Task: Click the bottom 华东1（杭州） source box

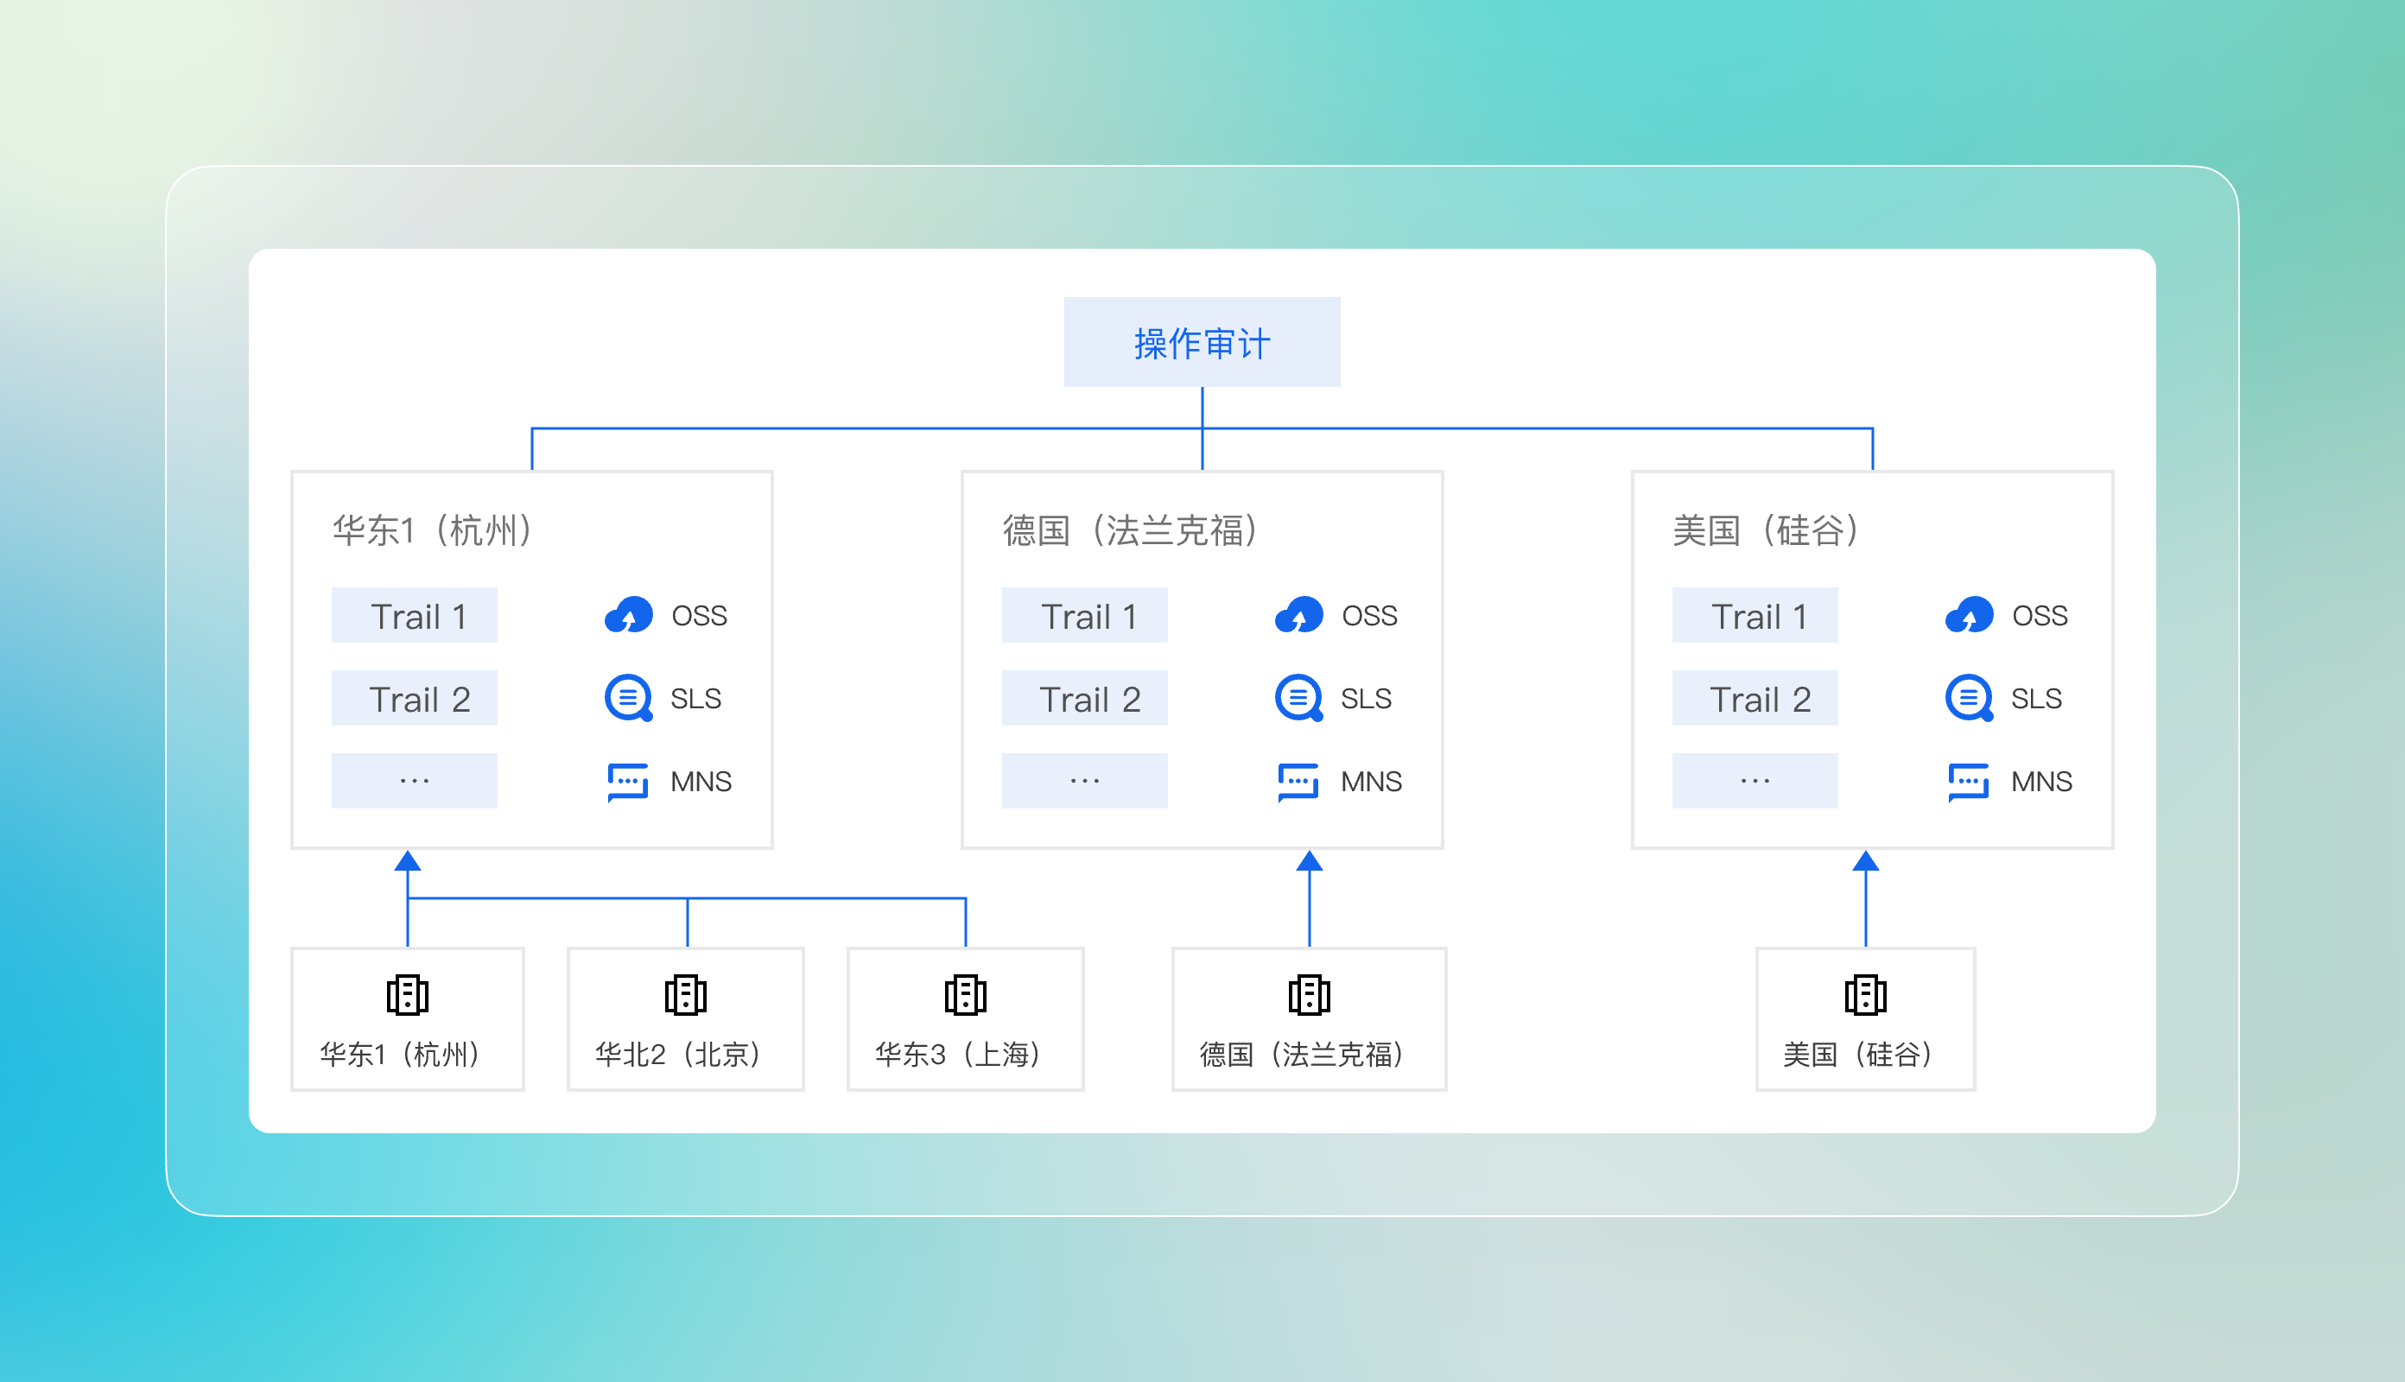Action: tap(407, 1019)
